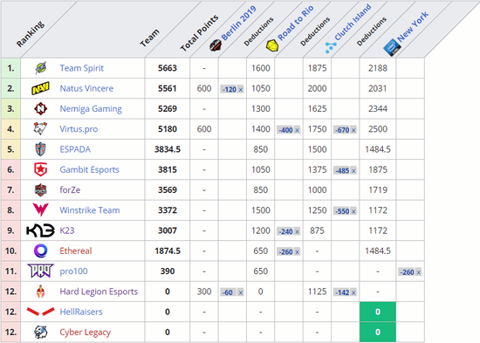Screen dimensions: 480x343
Task: Click the Virtus.pro bear logo
Action: [x=40, y=128]
